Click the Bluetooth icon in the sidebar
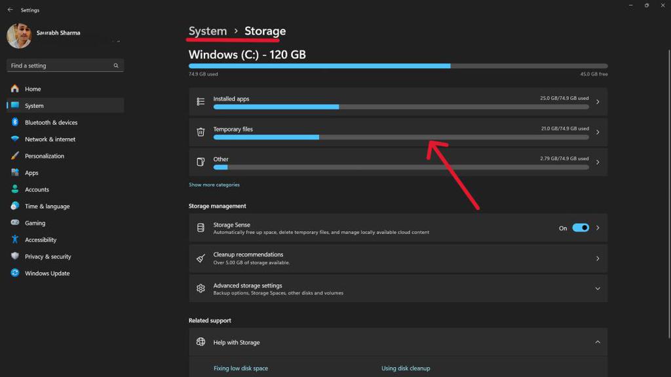The image size is (671, 377). point(15,122)
